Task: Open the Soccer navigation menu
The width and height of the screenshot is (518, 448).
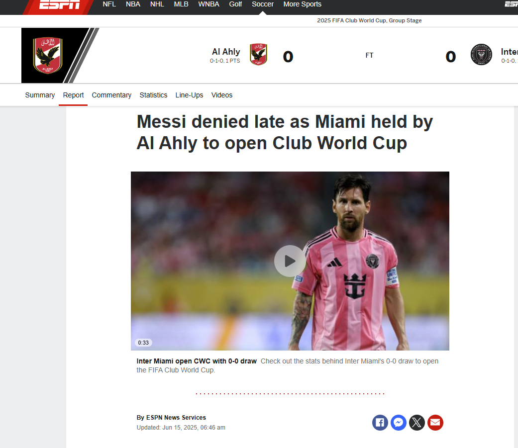Action: coord(263,4)
